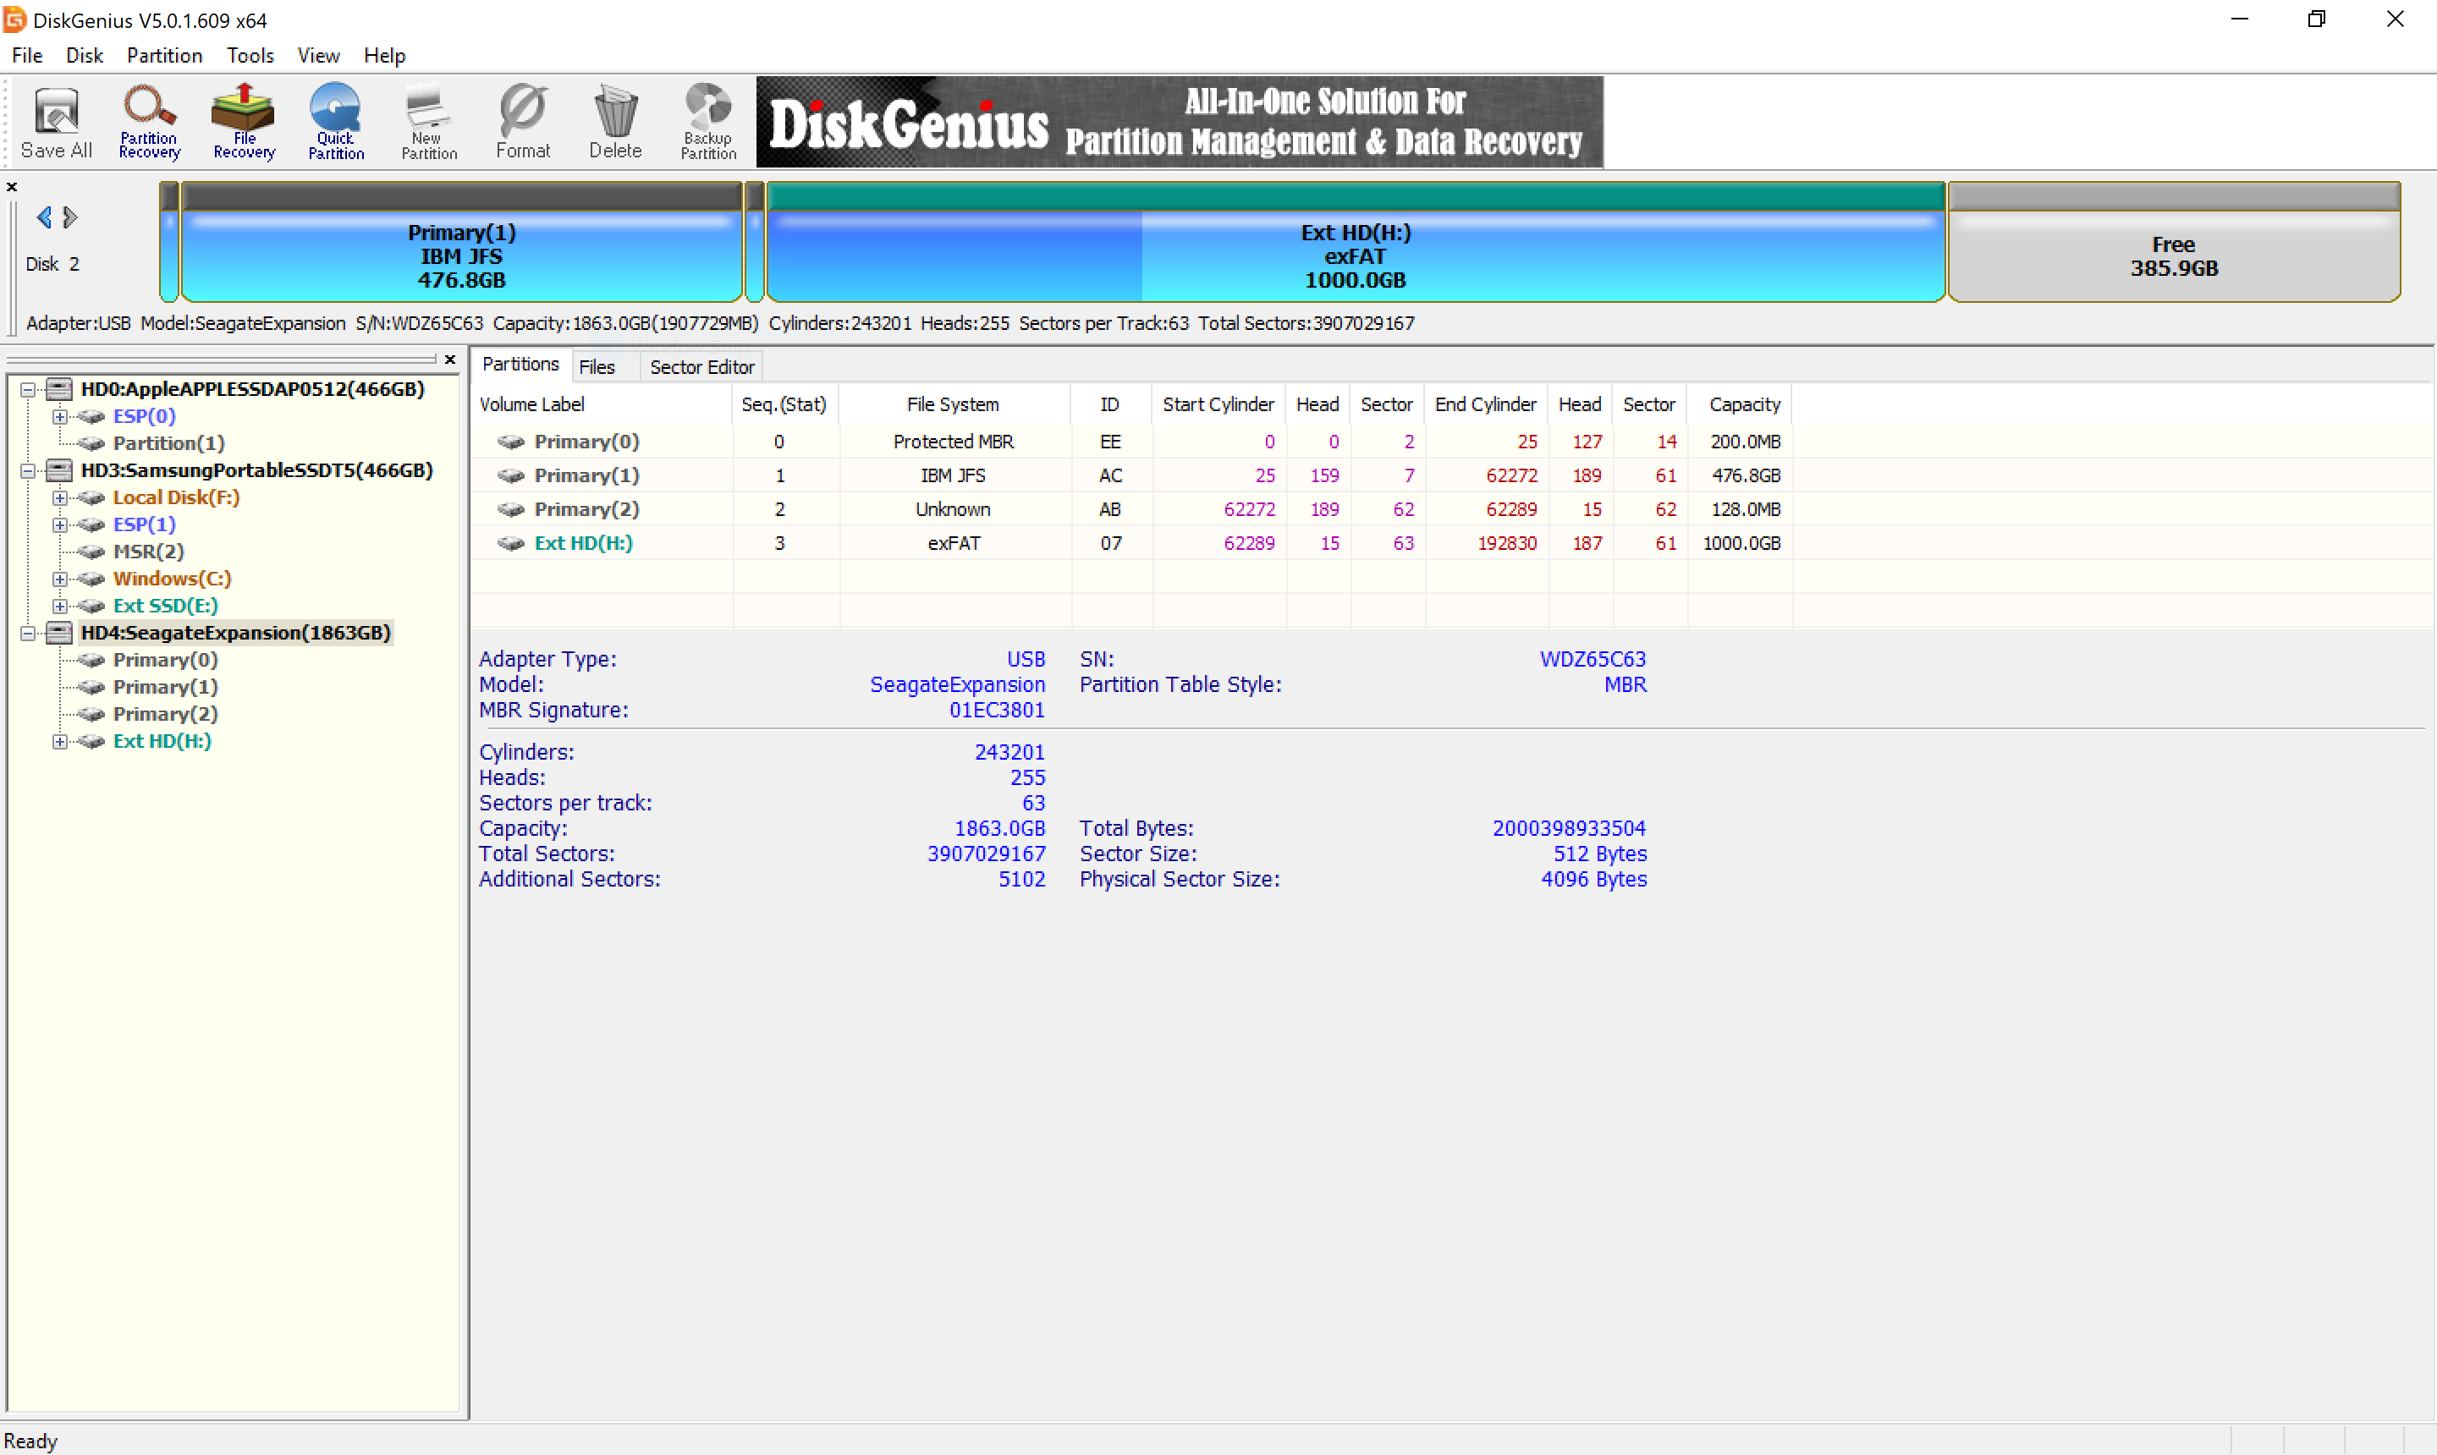Switch to the Sector Editor tab

tap(702, 366)
